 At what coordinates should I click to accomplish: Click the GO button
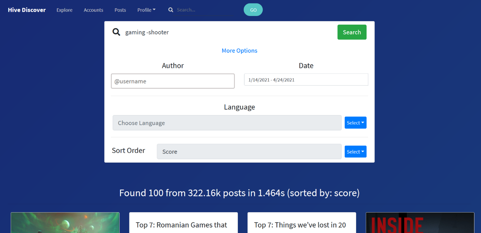(253, 10)
